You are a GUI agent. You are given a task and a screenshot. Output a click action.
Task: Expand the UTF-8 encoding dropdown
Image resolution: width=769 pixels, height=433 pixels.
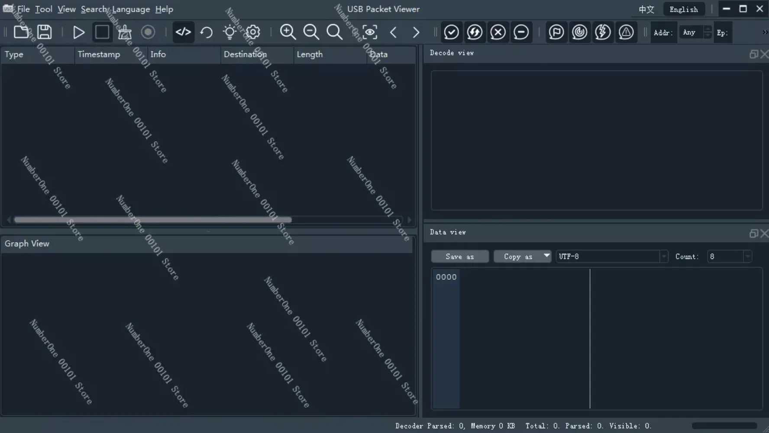[x=663, y=256]
